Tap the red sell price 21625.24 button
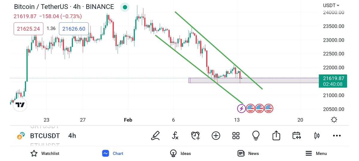The image size is (359, 161). pos(28,29)
